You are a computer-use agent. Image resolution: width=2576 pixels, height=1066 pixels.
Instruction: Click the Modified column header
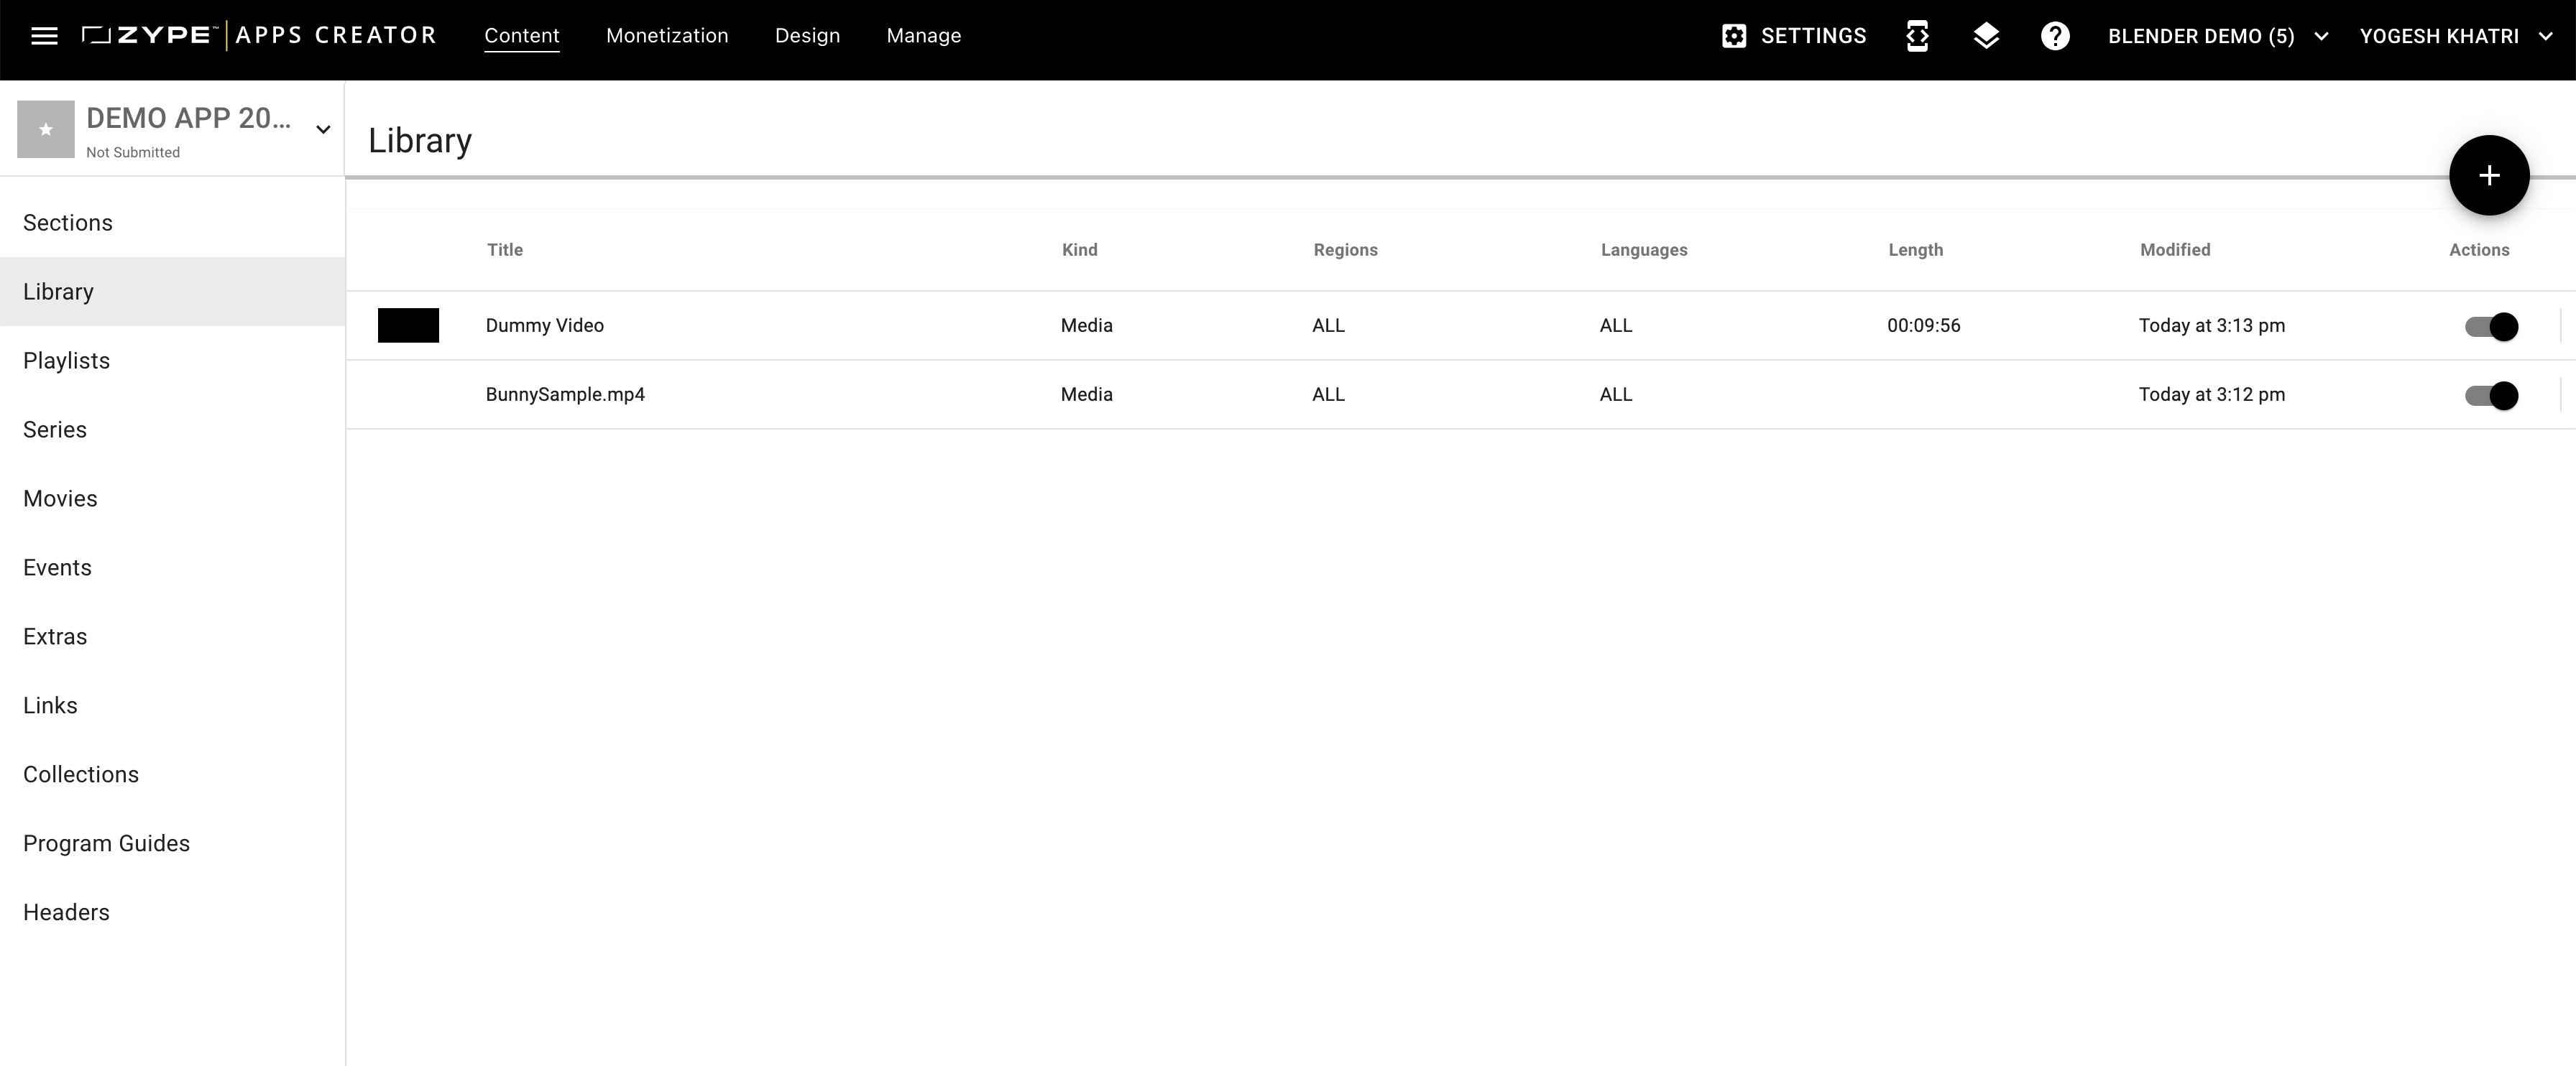2174,250
